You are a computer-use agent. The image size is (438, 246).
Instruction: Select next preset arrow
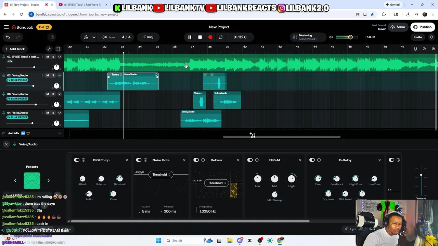[48, 180]
